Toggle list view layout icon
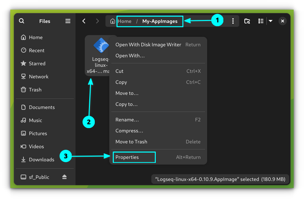 (261, 21)
